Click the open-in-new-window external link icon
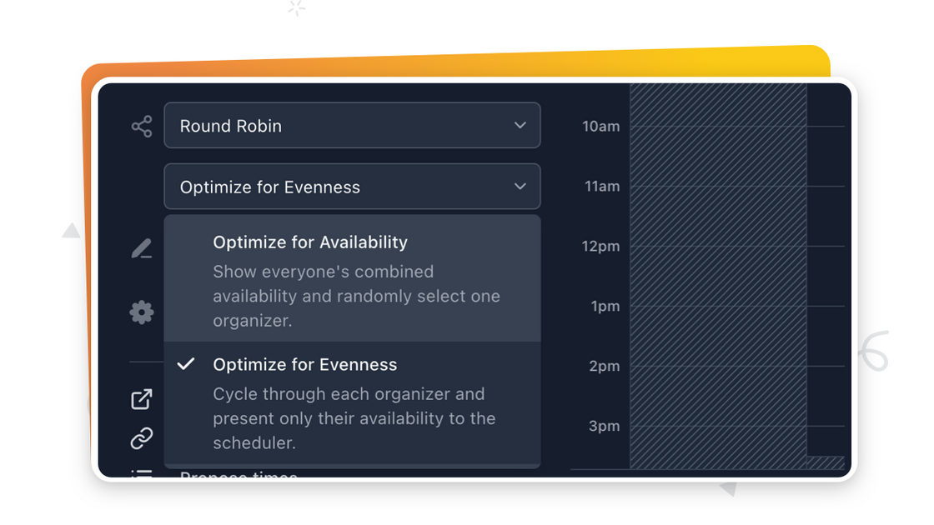 (142, 399)
